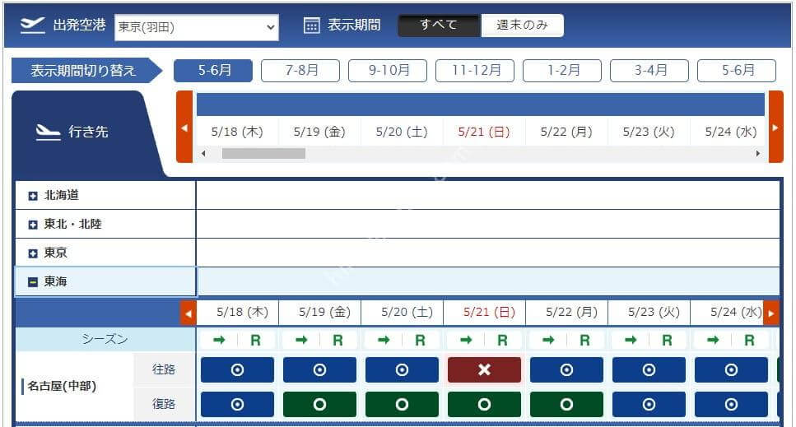The height and width of the screenshot is (427, 796).
Task: Select the すべて display period toggle
Action: tap(439, 25)
